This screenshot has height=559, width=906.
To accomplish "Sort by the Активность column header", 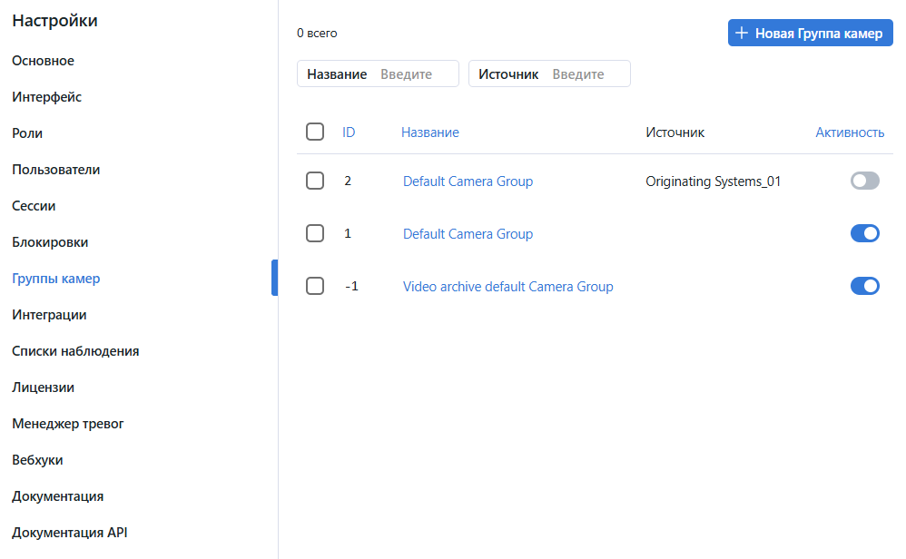I will coord(849,132).
